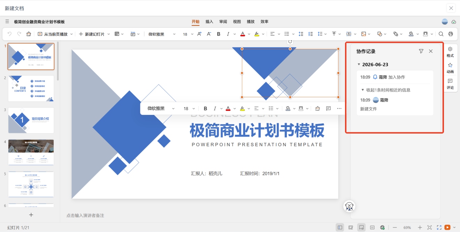Open the 评论 side panel
Image resolution: width=460 pixels, height=232 pixels.
tap(450, 84)
